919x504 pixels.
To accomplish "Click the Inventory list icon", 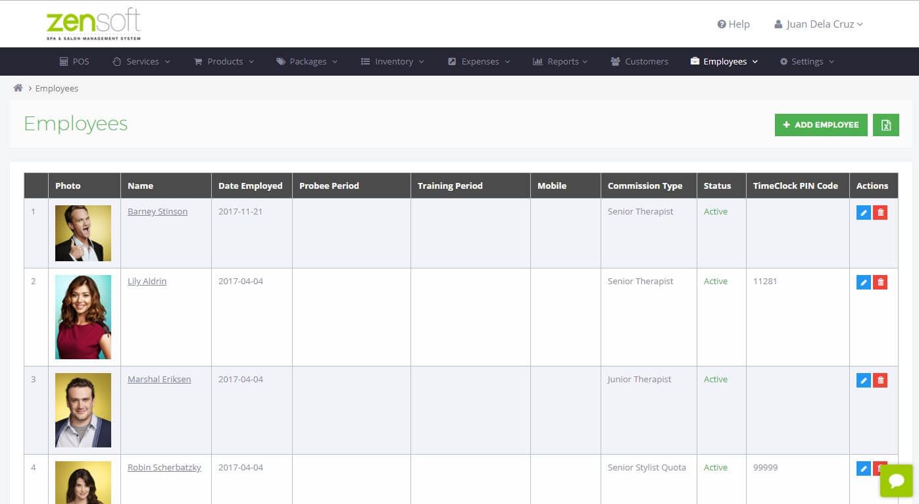I will point(365,62).
